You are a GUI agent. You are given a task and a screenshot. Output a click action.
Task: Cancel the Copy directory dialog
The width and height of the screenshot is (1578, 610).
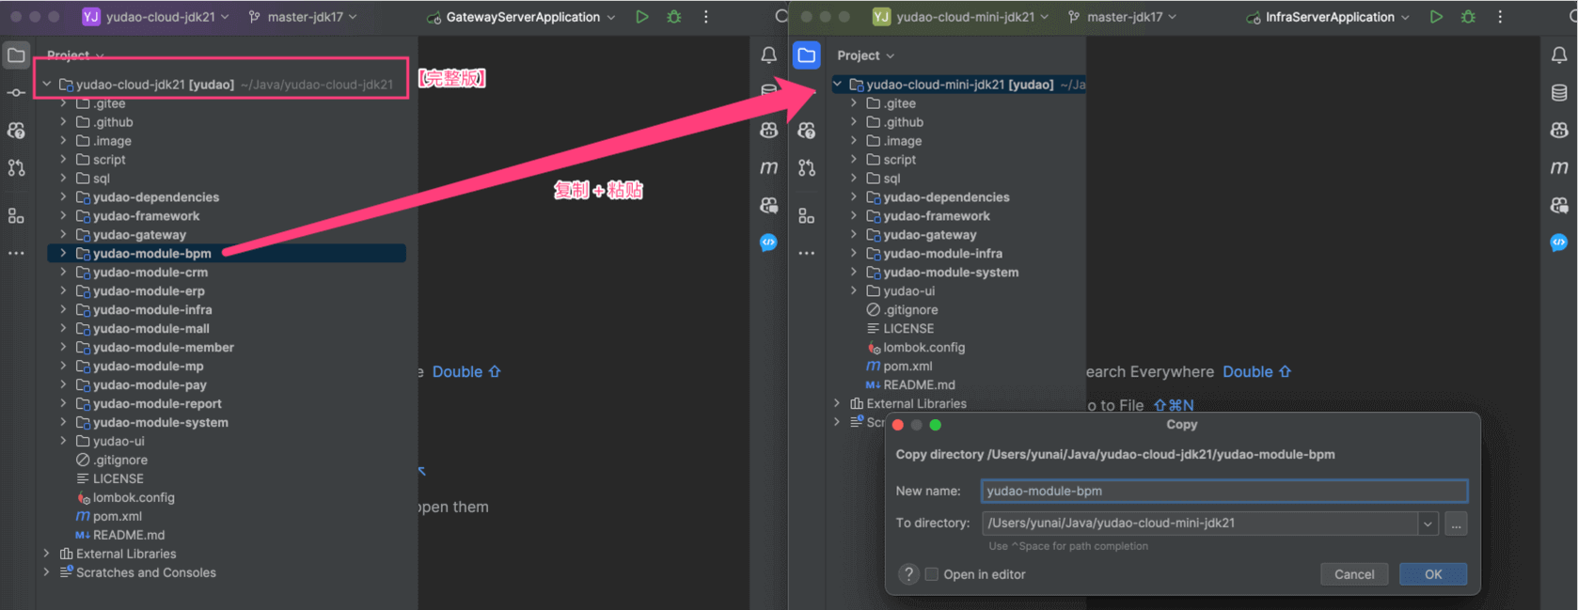pos(1353,574)
